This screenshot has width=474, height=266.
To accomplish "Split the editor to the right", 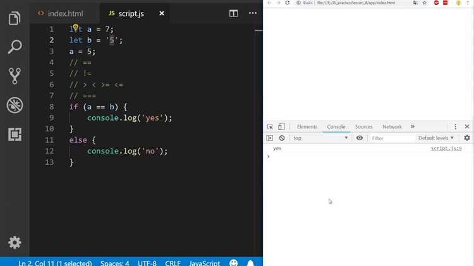I will pos(233,13).
